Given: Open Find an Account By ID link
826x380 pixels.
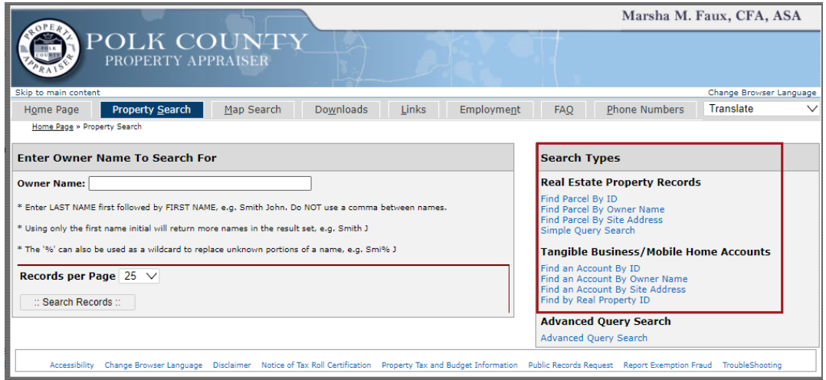Looking at the screenshot, I should click(591, 268).
